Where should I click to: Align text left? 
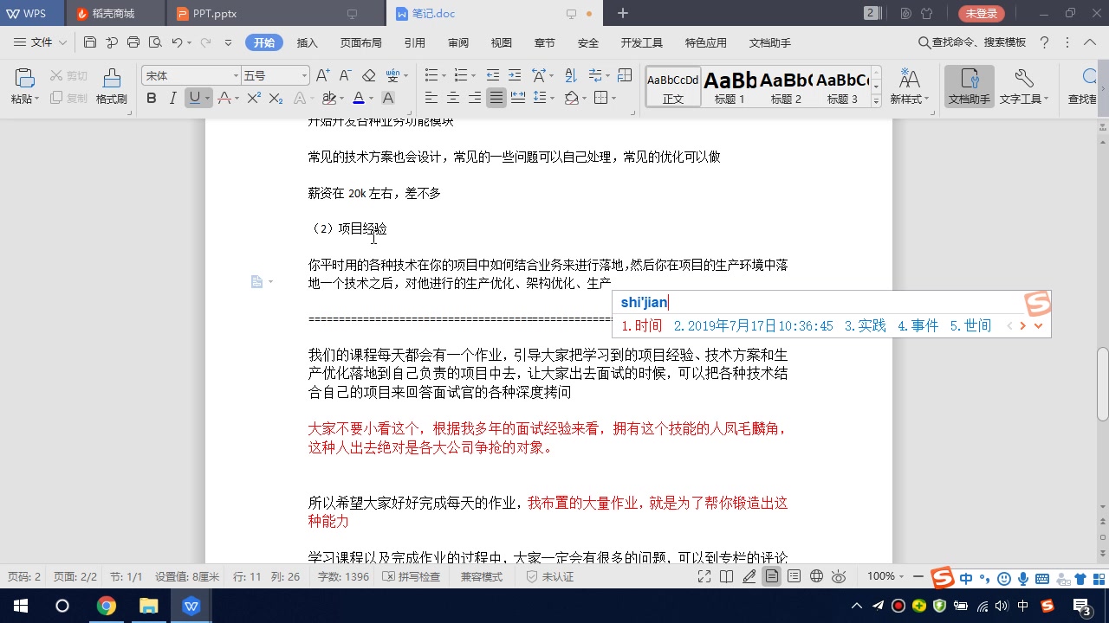coord(431,99)
